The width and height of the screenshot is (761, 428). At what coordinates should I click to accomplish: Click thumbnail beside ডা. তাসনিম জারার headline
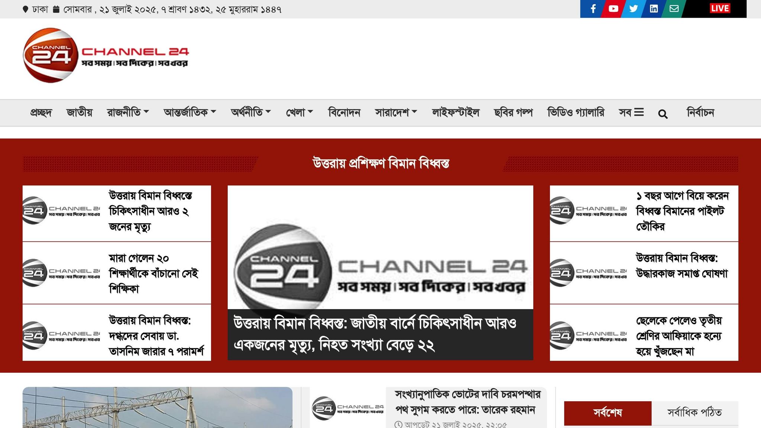61,335
